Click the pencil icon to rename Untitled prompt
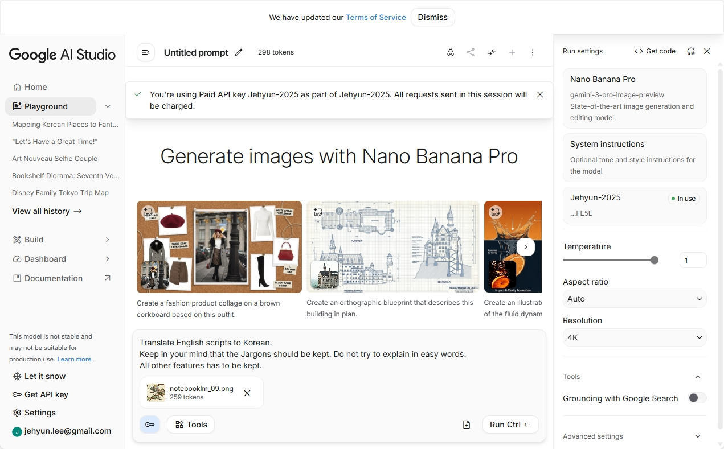The image size is (724, 449). coord(239,52)
